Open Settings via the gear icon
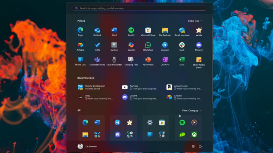This screenshot has height=153, width=273. [193, 146]
